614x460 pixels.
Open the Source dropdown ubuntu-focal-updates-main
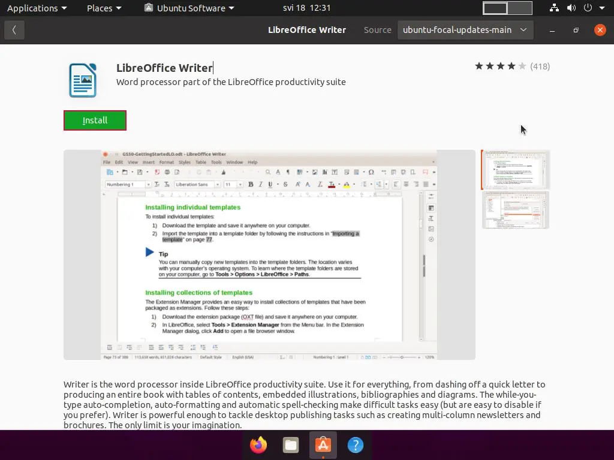click(465, 30)
